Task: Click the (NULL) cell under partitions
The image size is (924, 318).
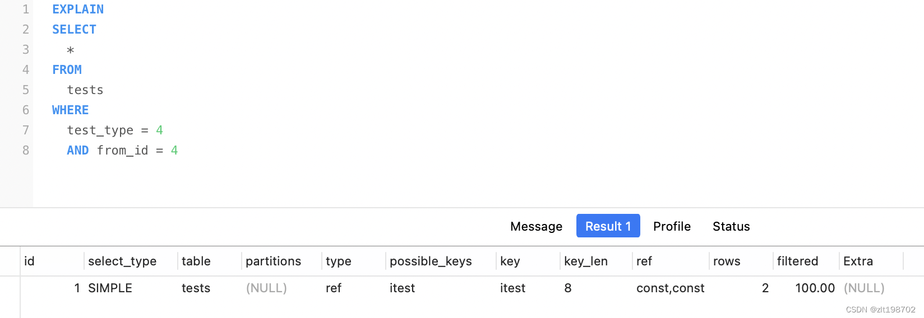Action: [x=266, y=288]
